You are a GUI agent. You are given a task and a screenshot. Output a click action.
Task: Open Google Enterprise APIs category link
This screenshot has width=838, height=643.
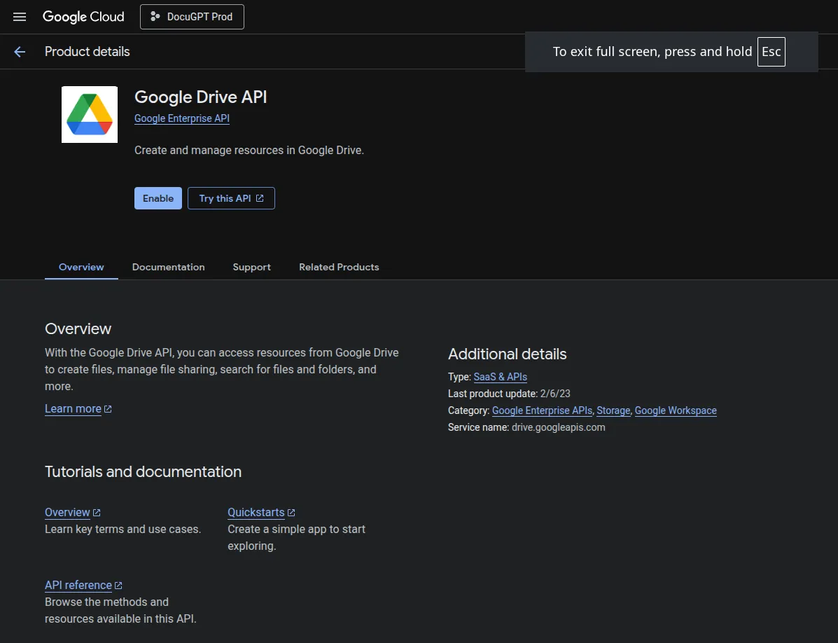(x=542, y=410)
